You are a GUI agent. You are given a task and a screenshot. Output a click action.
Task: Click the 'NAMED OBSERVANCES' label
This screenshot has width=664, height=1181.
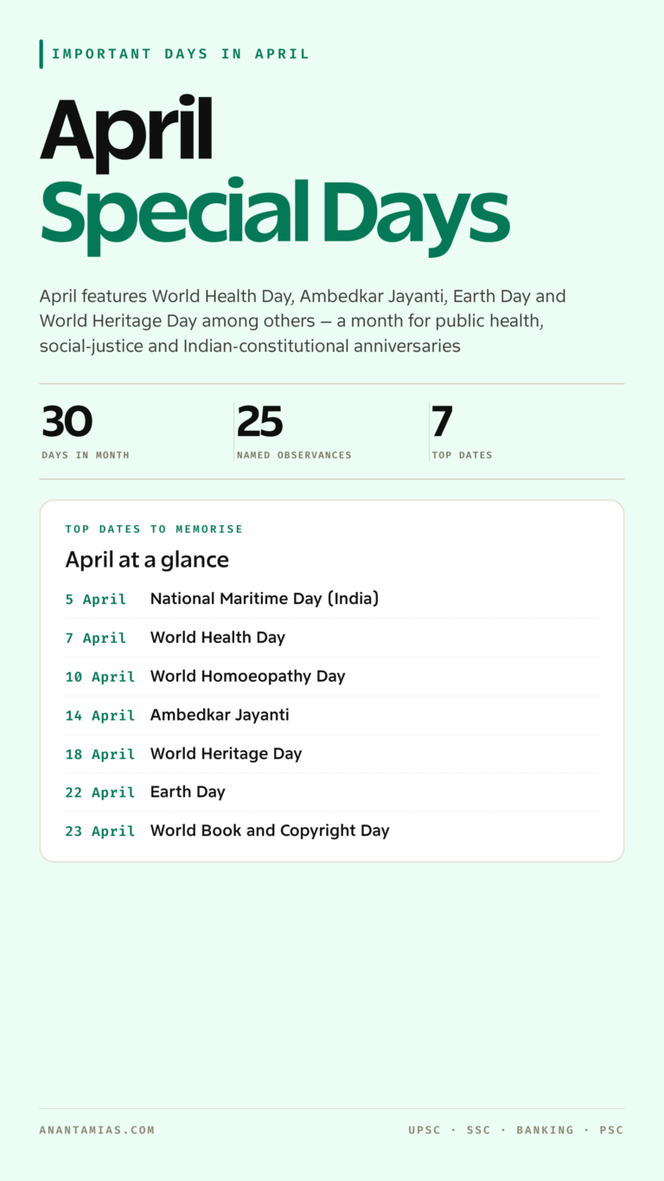[294, 455]
